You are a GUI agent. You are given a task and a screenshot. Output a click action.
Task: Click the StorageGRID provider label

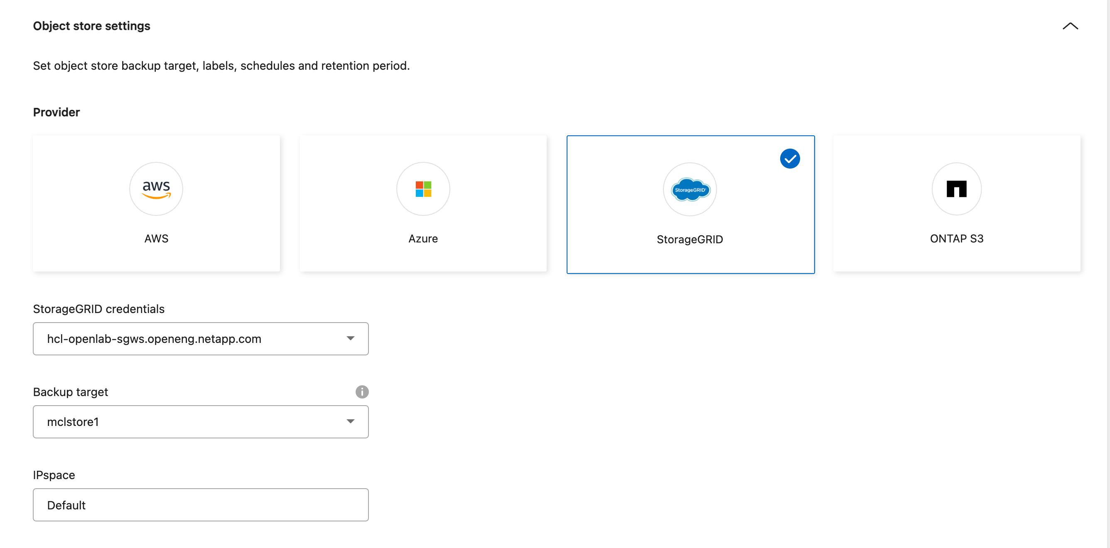690,240
